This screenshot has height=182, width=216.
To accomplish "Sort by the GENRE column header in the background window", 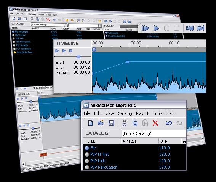I will (x=97, y=29).
